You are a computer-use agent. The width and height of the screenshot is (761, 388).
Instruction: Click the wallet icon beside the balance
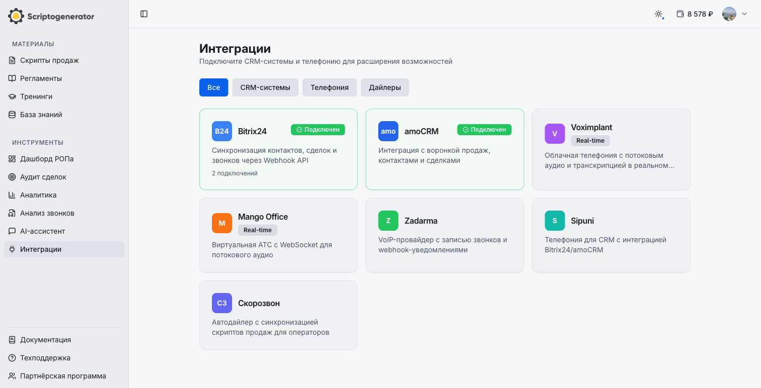680,14
